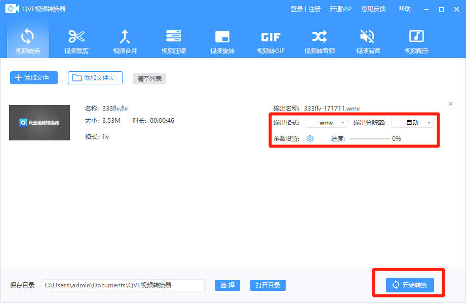Image resolution: width=466 pixels, height=303 pixels.
Task: Click the output name 333flv-171711.wmv
Action: tap(332, 109)
